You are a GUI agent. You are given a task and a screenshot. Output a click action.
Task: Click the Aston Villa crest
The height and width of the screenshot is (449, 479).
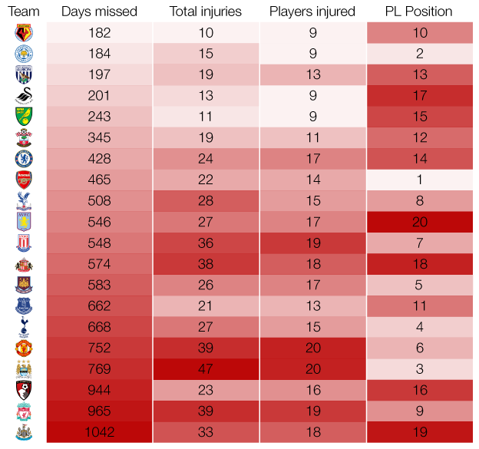pos(24,222)
